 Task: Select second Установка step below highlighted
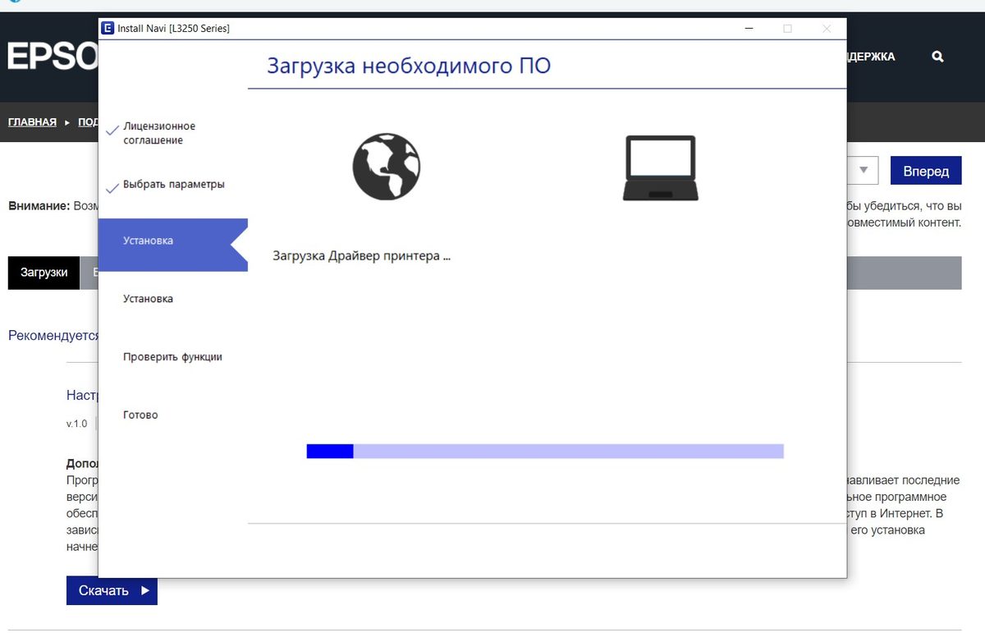coord(148,299)
